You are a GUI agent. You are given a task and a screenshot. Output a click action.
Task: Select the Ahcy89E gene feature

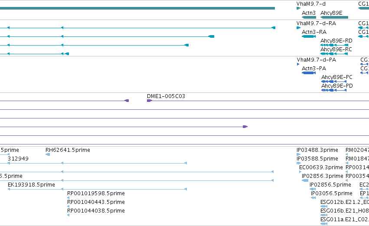click(x=334, y=17)
